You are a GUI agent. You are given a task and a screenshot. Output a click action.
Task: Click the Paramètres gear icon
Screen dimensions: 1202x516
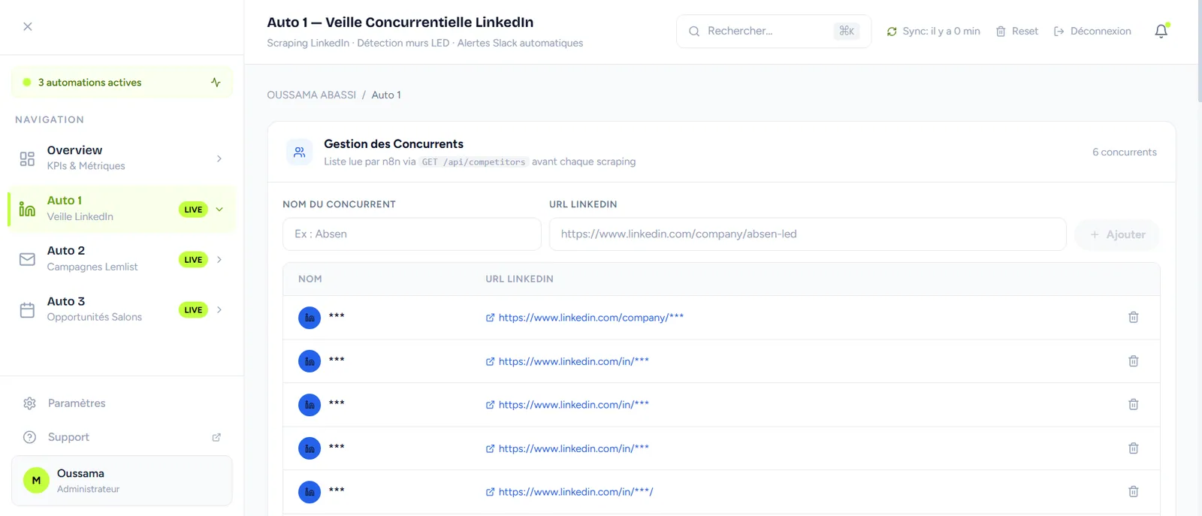[30, 403]
